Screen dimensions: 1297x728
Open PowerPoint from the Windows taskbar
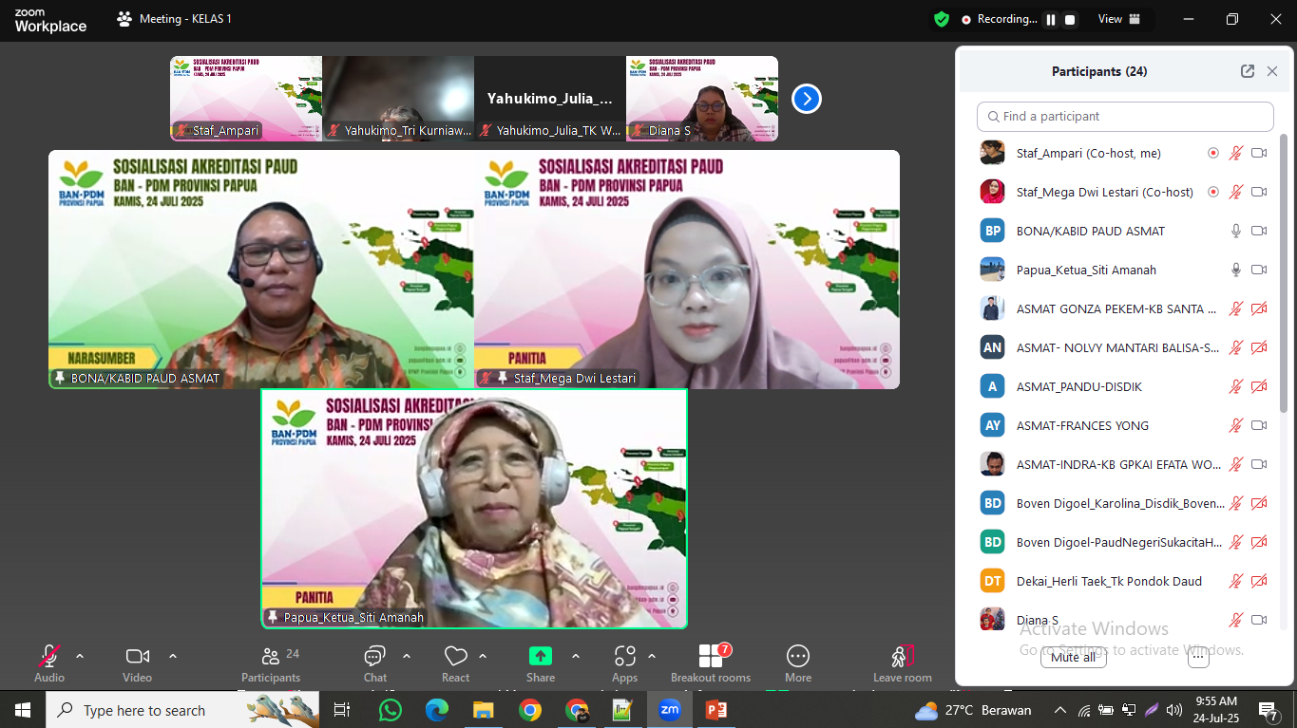click(x=715, y=710)
